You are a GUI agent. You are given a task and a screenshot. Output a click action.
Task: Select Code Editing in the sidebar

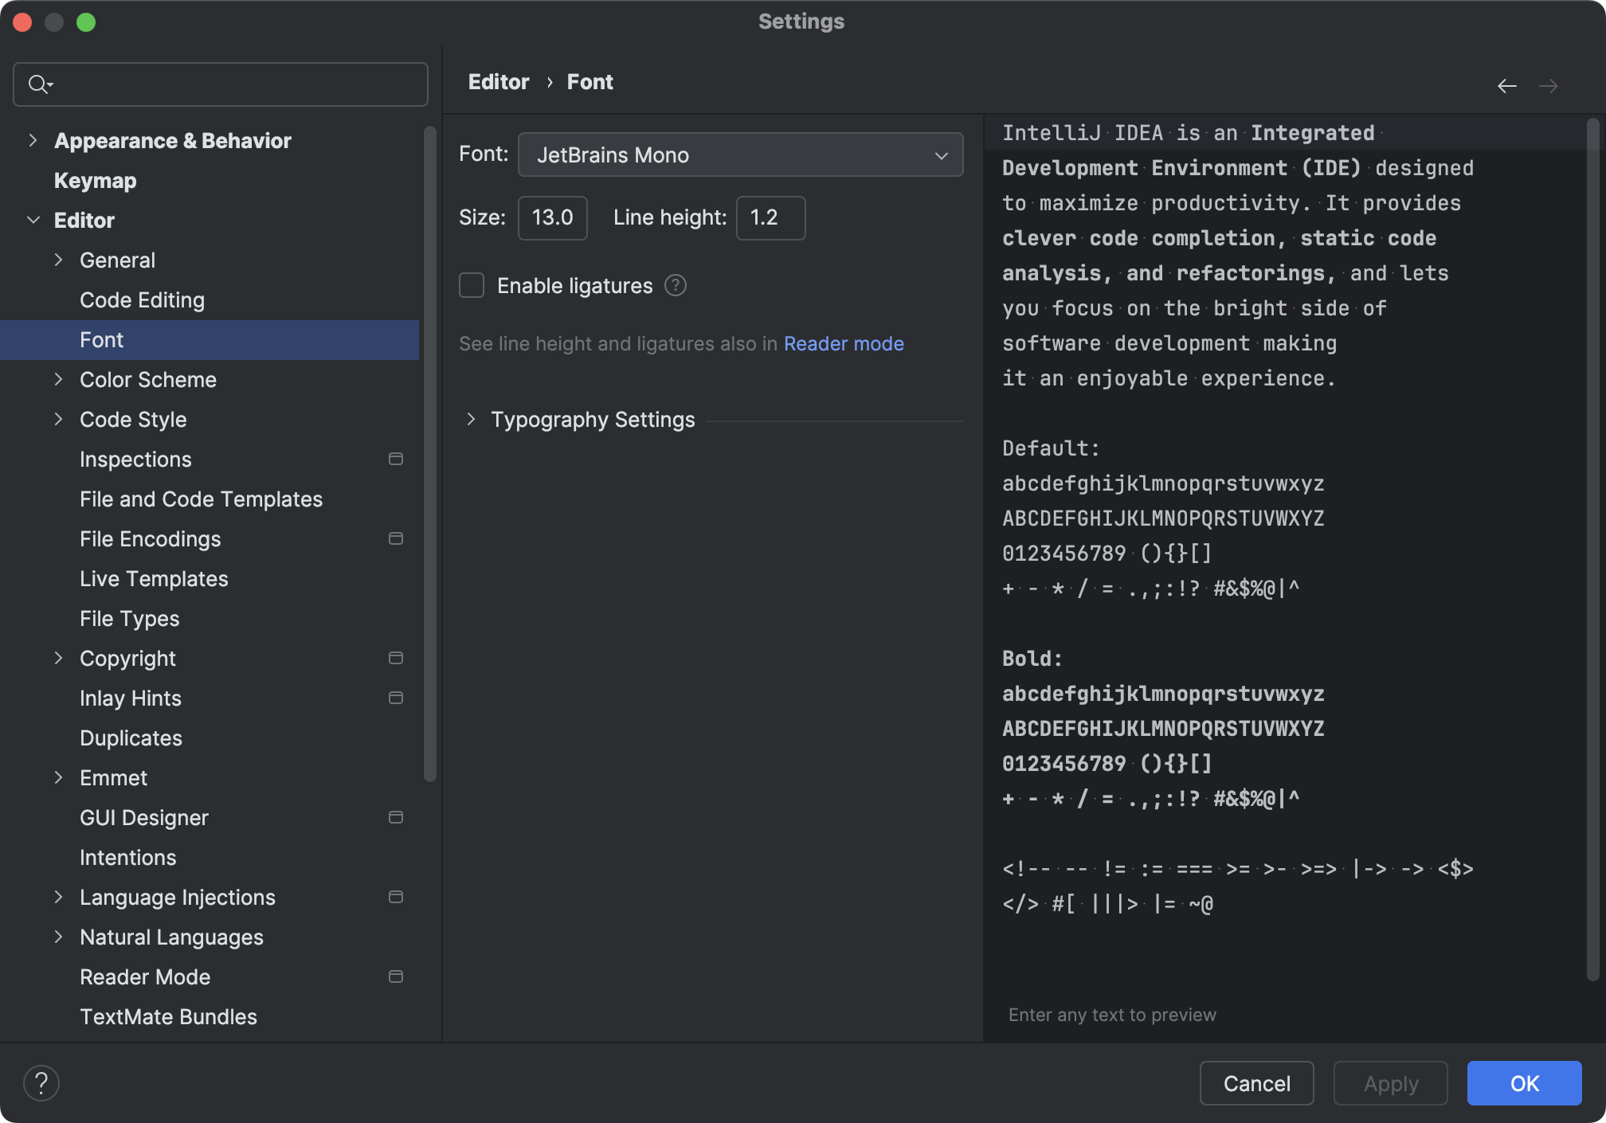point(142,300)
